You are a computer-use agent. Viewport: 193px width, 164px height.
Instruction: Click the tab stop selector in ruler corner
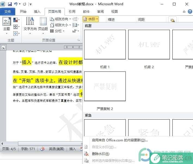coord(3,47)
